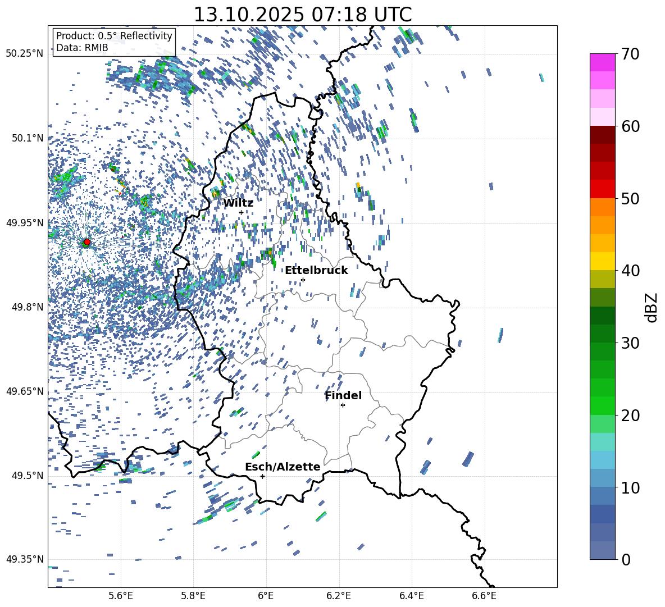Click the Ettelbruck station cross marker
This screenshot has width=665, height=607.
(x=303, y=280)
